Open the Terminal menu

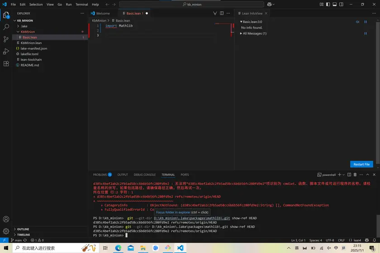tap(81, 5)
